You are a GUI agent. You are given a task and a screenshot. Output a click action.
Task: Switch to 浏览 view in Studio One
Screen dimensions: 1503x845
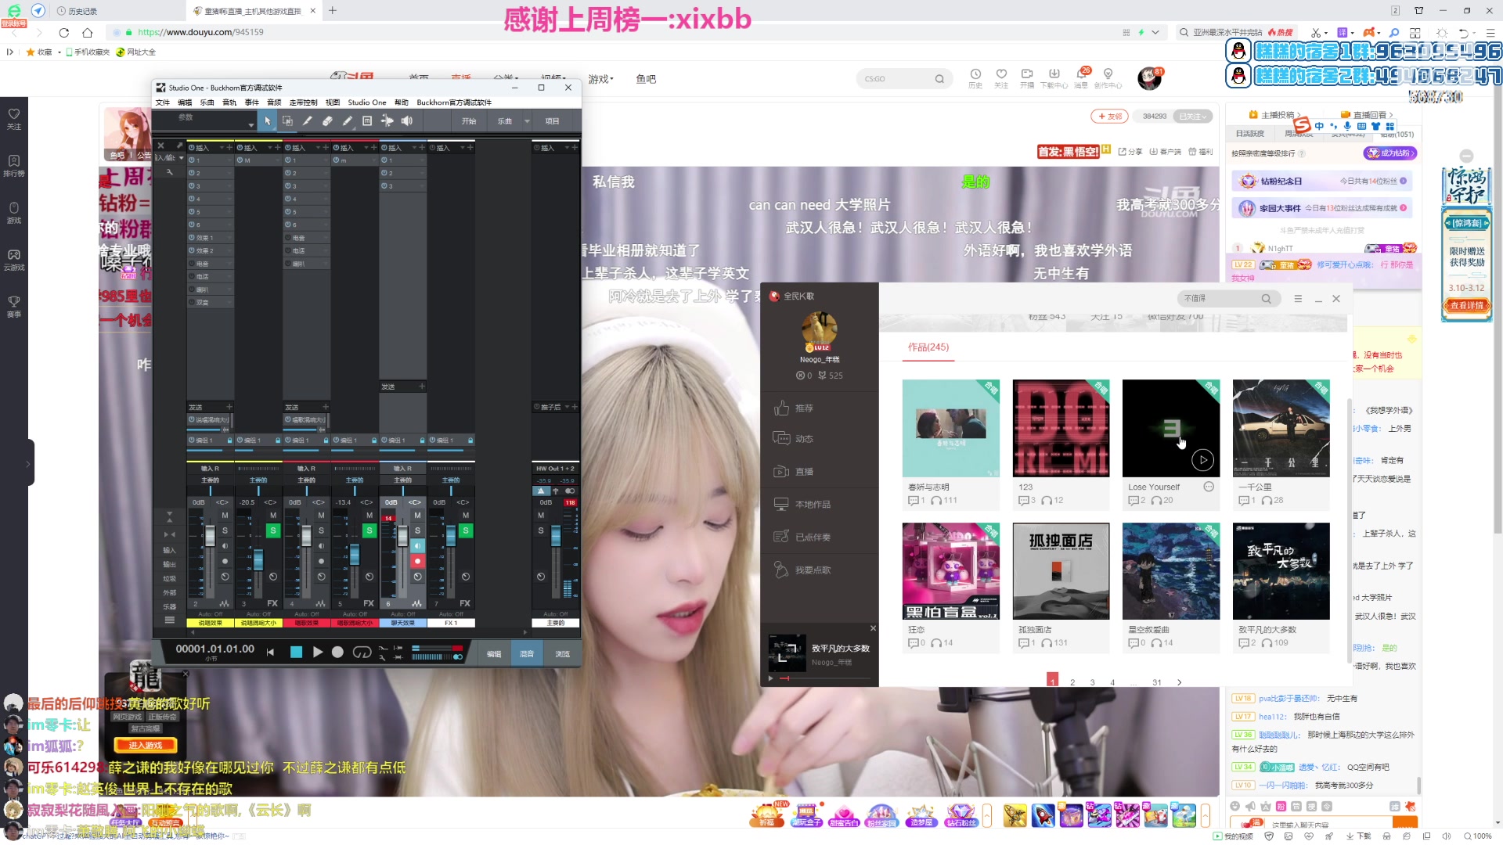point(562,654)
